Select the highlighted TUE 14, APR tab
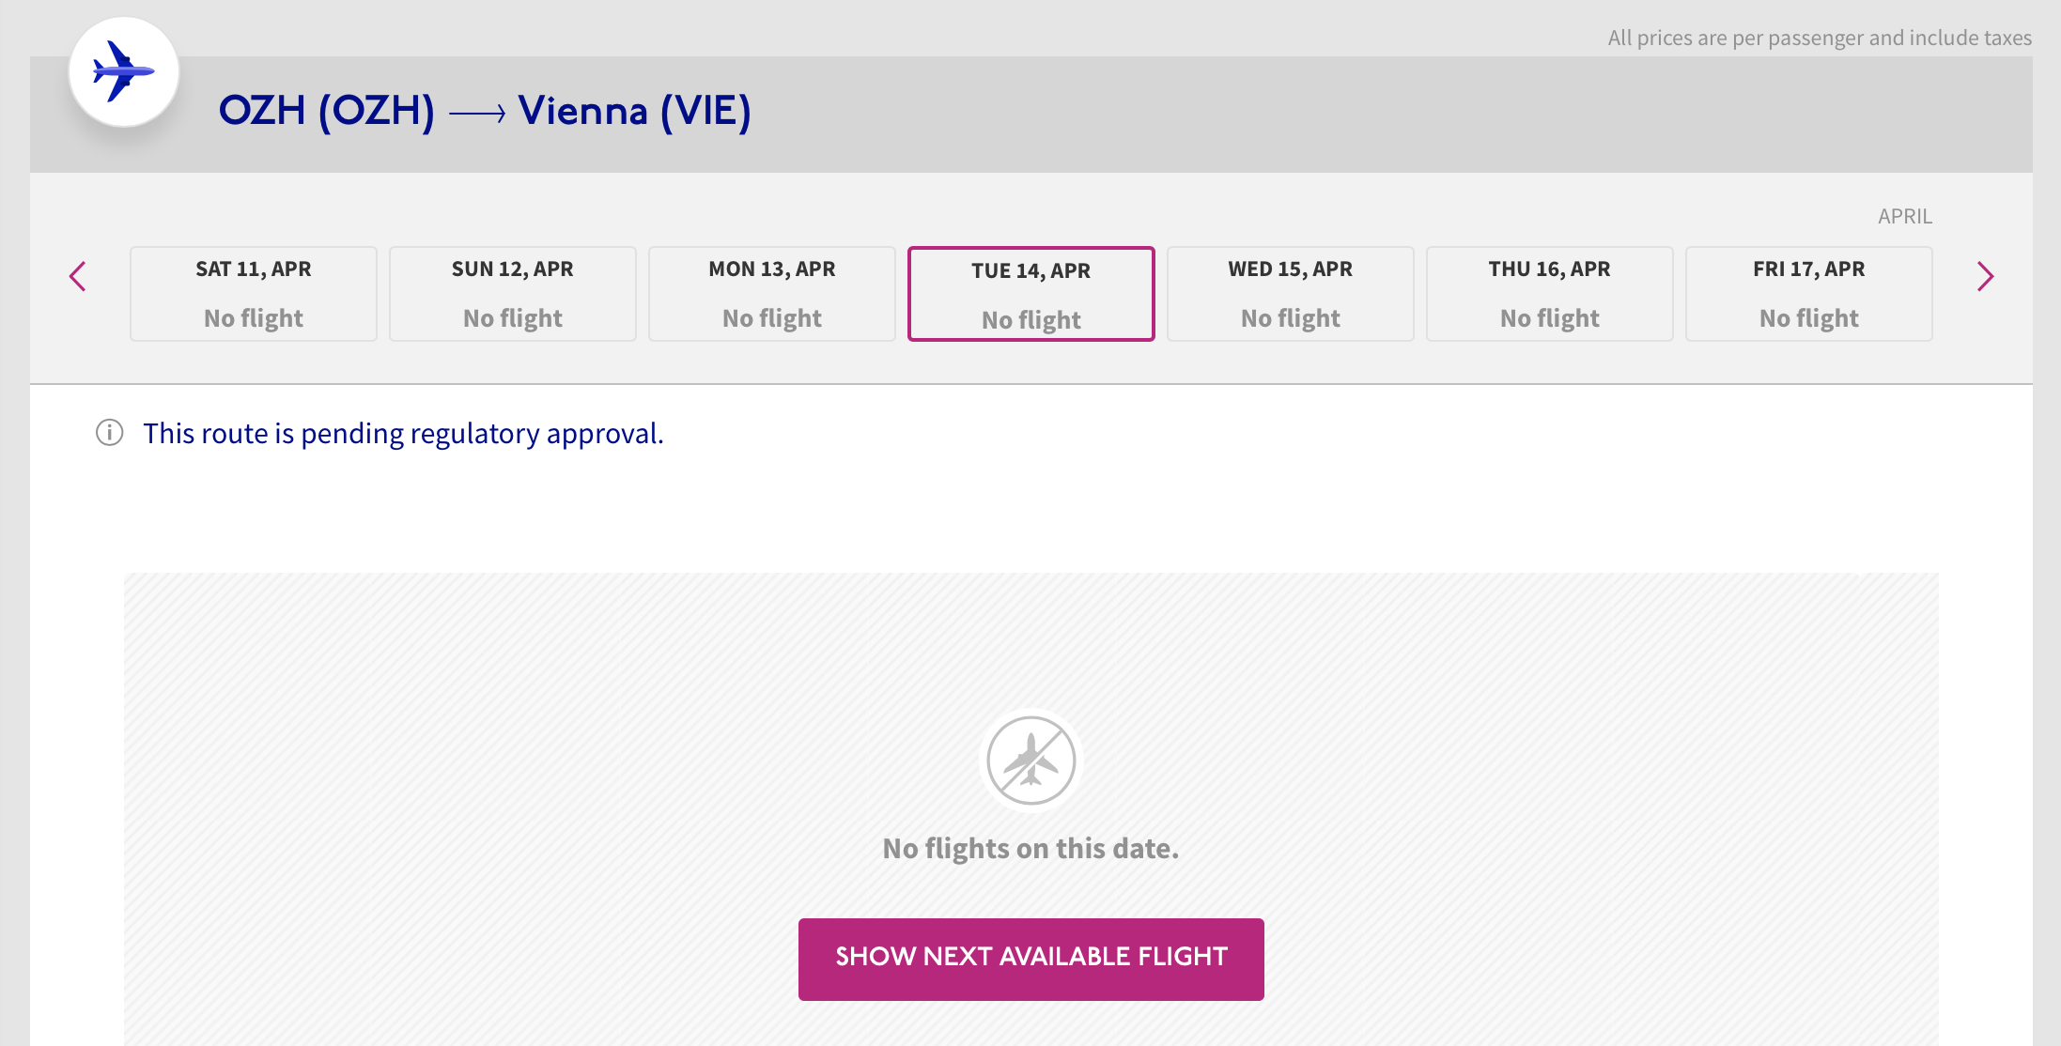The image size is (2061, 1046). pyautogui.click(x=1031, y=294)
